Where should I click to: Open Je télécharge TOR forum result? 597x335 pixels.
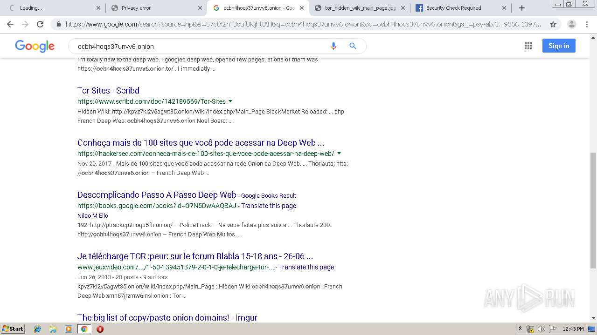(x=195, y=256)
